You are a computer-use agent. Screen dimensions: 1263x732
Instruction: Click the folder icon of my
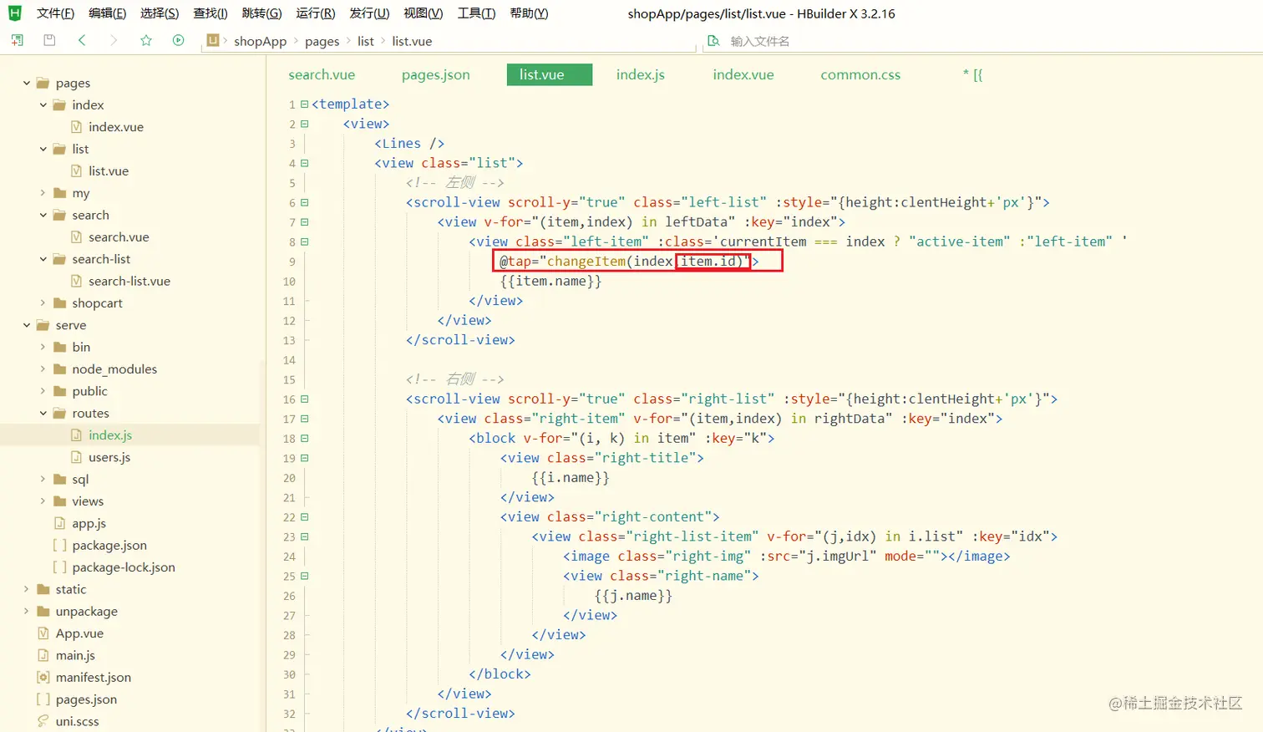click(x=60, y=193)
